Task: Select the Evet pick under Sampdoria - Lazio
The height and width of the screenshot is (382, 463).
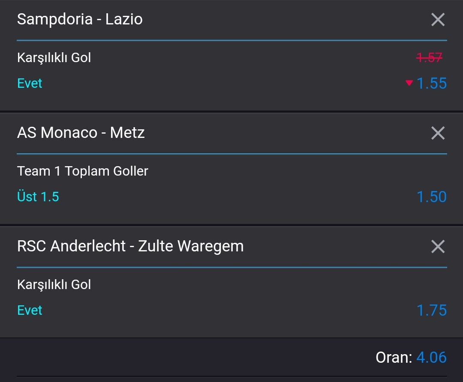Action: coord(30,83)
